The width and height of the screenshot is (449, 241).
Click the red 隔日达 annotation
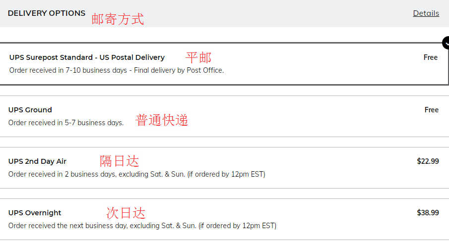[x=119, y=161]
